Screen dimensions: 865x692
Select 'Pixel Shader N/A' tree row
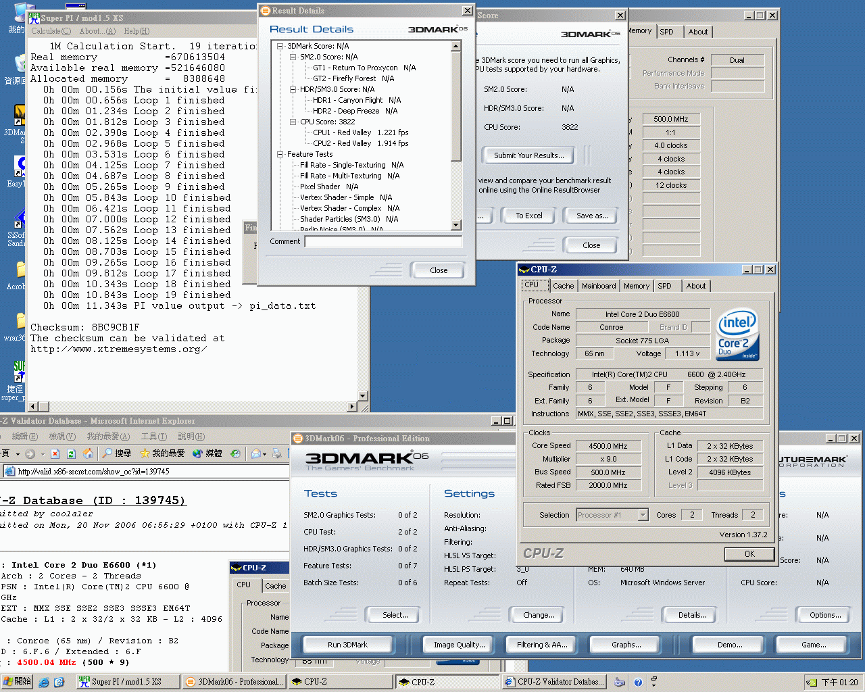(x=329, y=187)
